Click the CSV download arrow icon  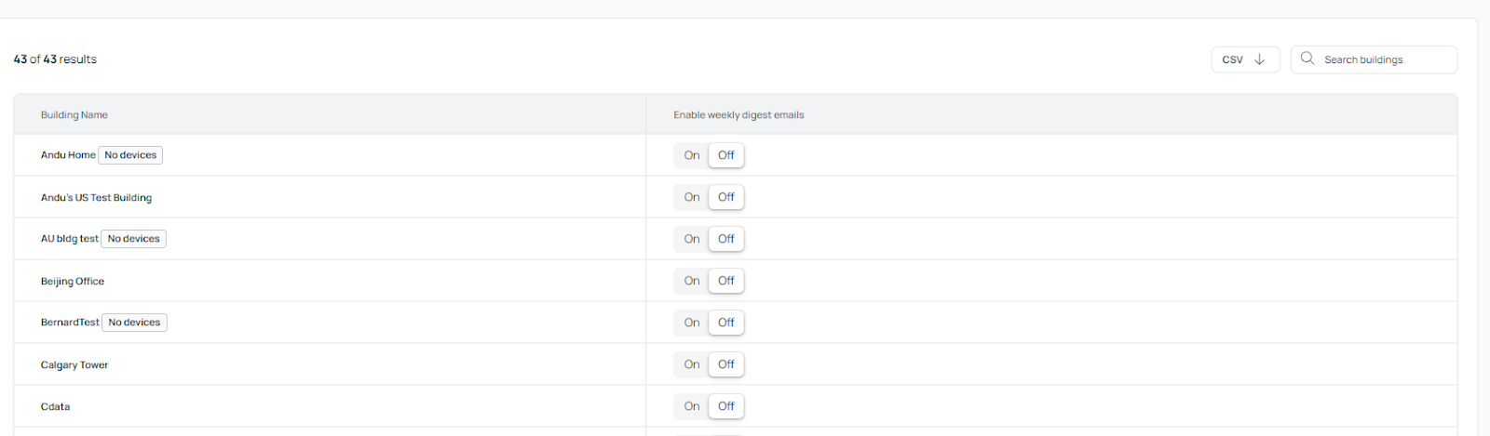pos(1259,59)
